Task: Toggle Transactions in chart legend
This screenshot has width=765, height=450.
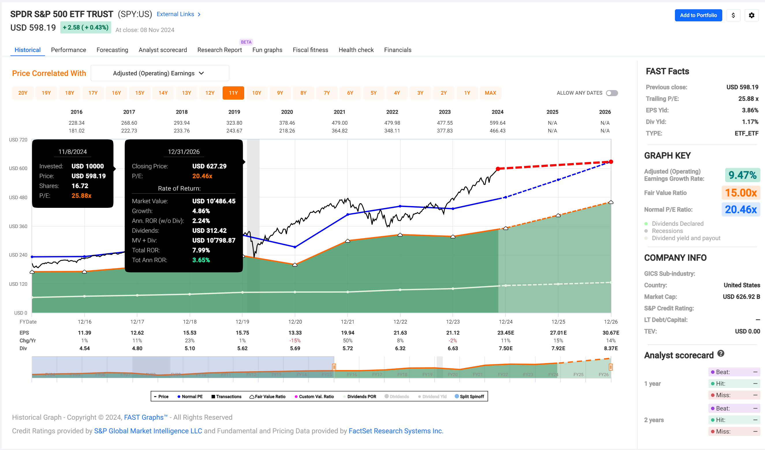Action: 226,396
